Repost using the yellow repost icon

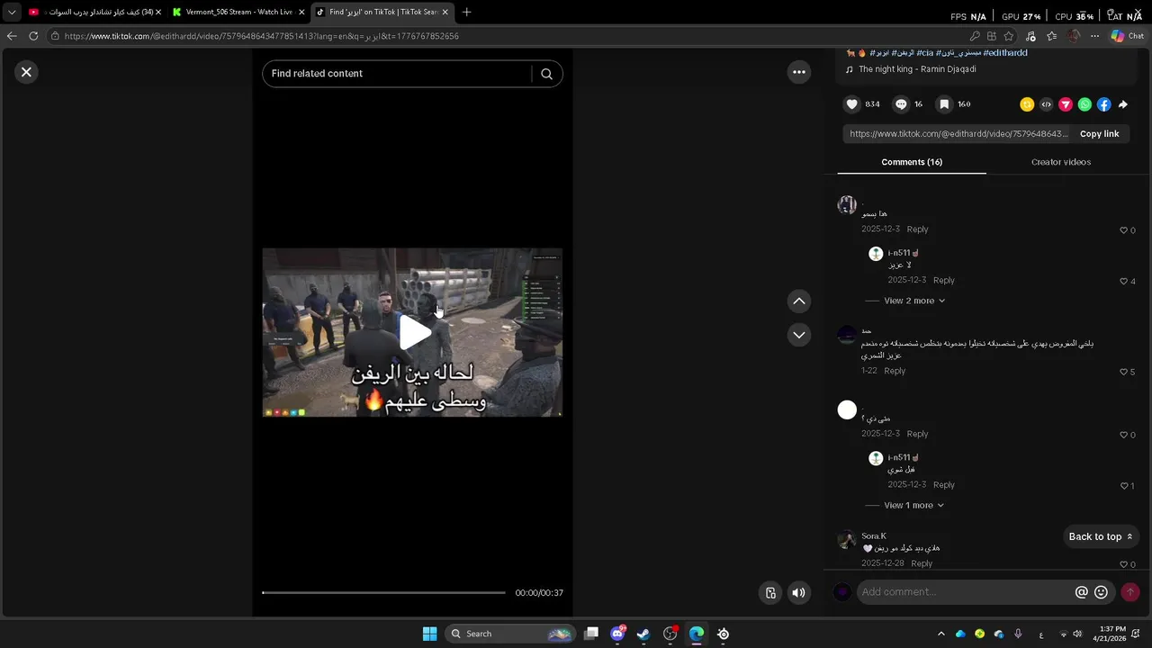pos(1027,104)
